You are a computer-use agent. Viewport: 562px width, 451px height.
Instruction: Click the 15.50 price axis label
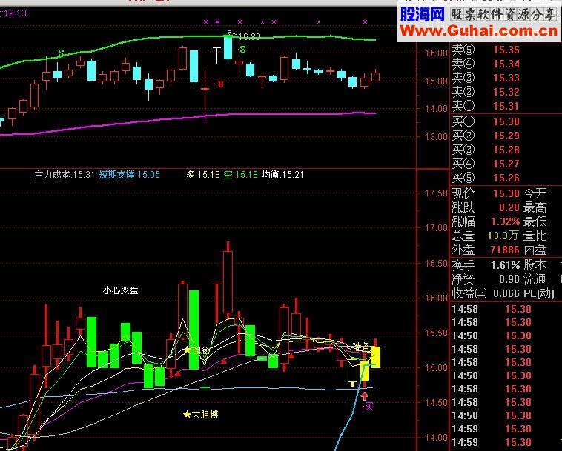coord(436,333)
